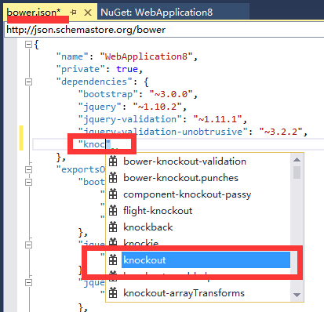
Task: Switch to NuGet: WebApplication8 tab
Action: (x=157, y=13)
